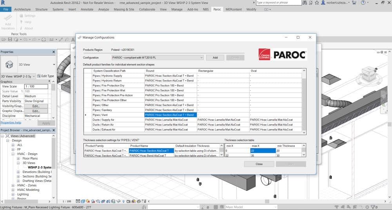392x210 pixels.
Task: Click the Properties help link
Action: pyautogui.click(x=11, y=122)
